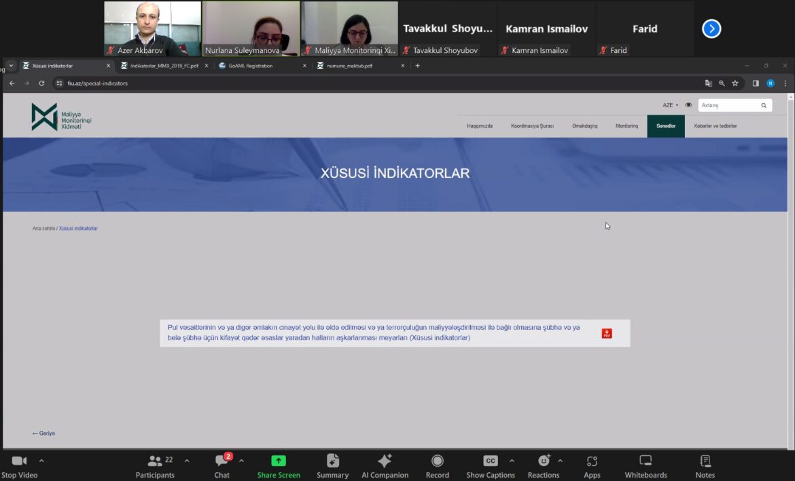This screenshot has width=795, height=481.
Task: Open the Zoom Whiteboards tool
Action: pos(646,461)
